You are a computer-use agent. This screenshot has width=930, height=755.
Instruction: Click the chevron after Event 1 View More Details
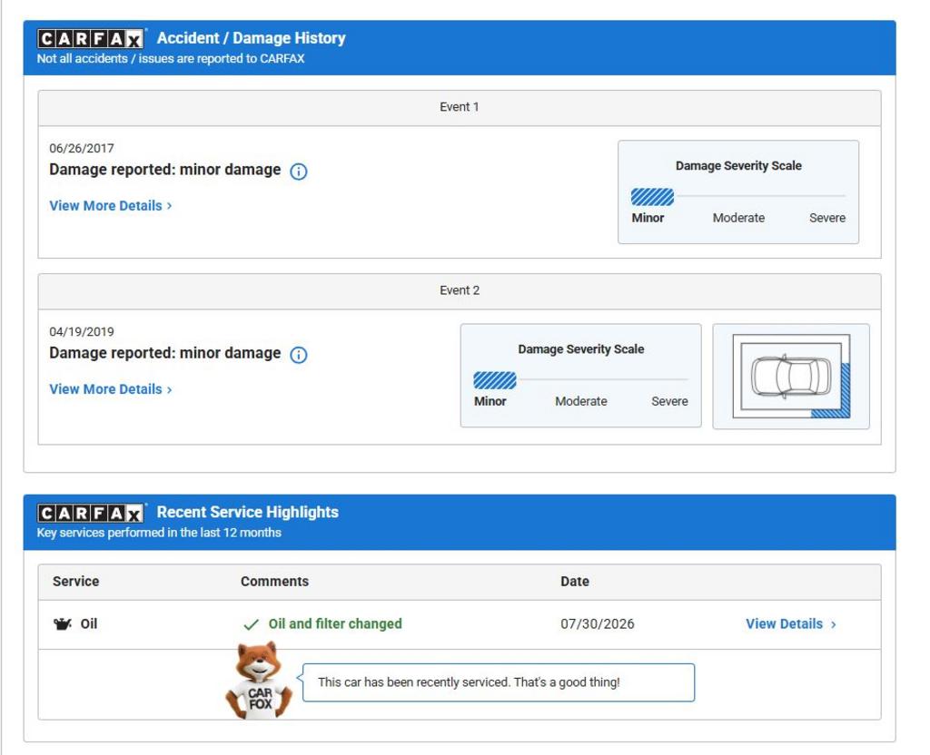pyautogui.click(x=169, y=206)
